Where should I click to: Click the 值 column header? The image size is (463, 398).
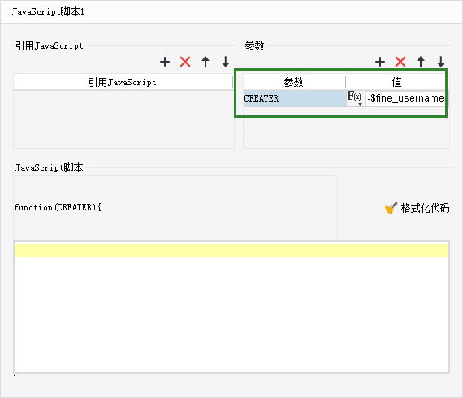pyautogui.click(x=396, y=82)
